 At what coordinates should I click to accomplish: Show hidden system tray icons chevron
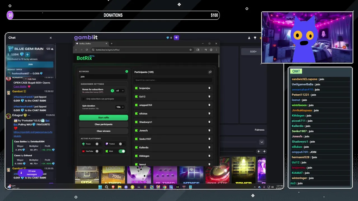point(255,187)
